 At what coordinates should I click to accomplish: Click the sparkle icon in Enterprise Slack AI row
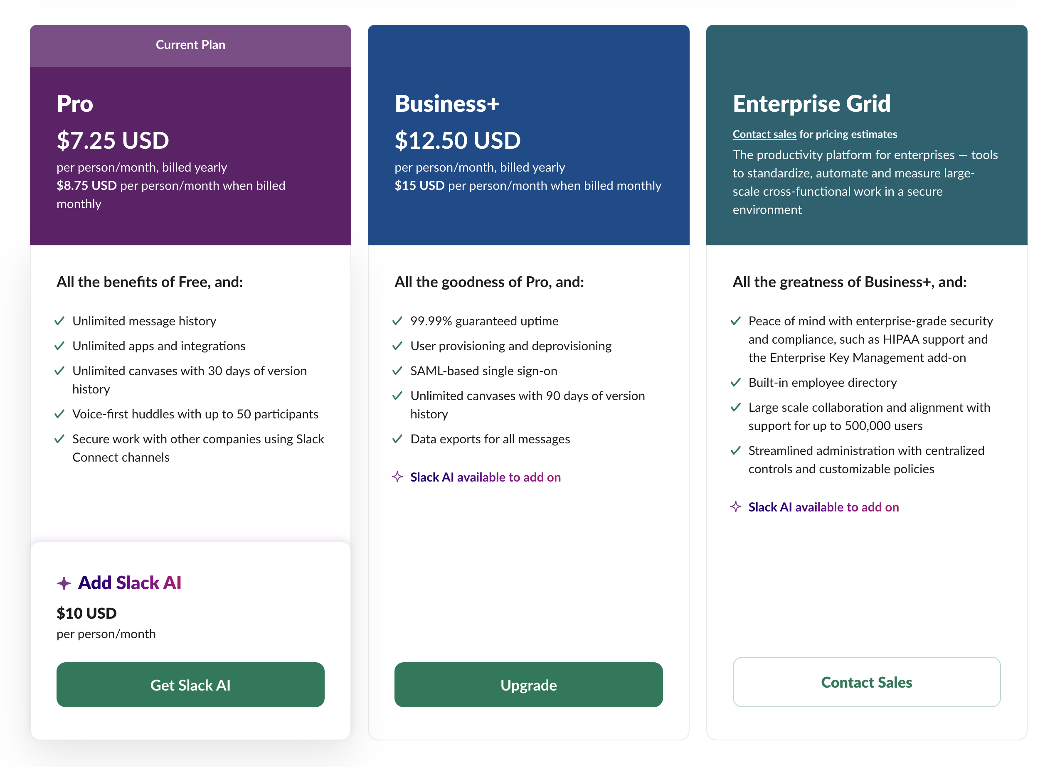(735, 506)
